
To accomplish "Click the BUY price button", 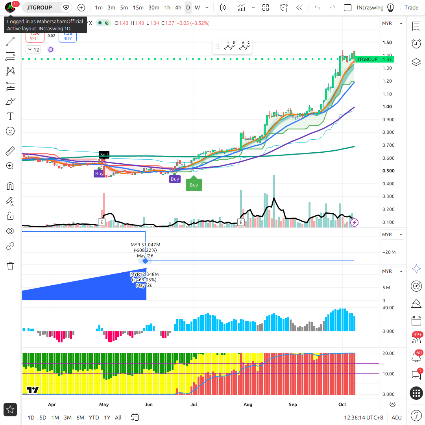I will [68, 37].
